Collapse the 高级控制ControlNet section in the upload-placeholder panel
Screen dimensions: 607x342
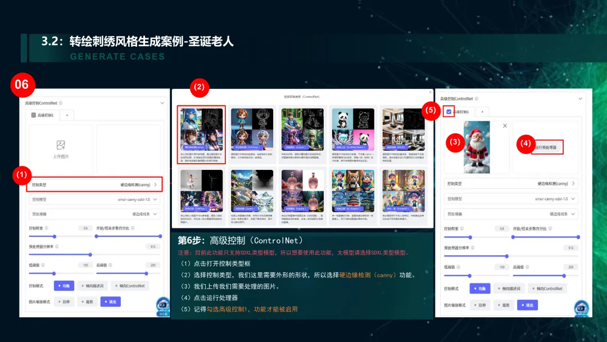click(x=162, y=103)
